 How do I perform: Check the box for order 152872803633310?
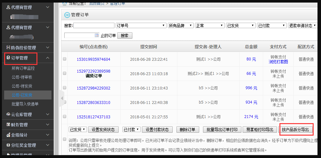(x=65, y=102)
